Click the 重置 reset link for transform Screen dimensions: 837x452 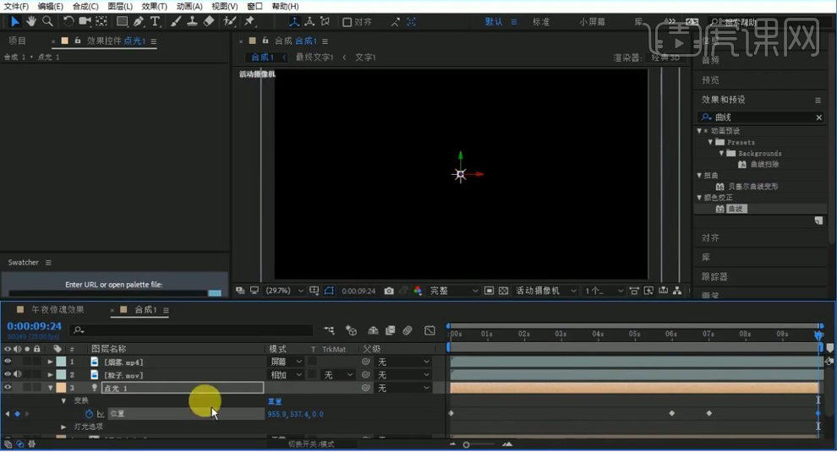(x=275, y=401)
